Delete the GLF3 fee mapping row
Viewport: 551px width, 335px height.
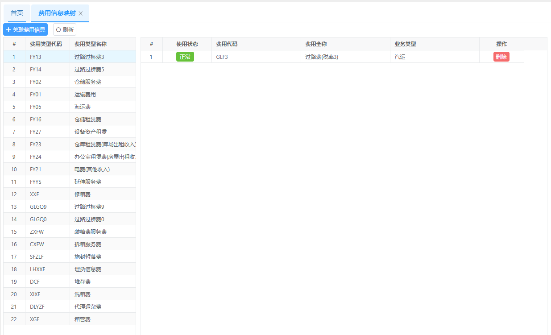(501, 57)
